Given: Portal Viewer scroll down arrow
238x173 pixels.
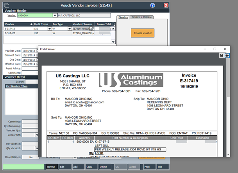Looking at the screenshot, I should [228, 155].
